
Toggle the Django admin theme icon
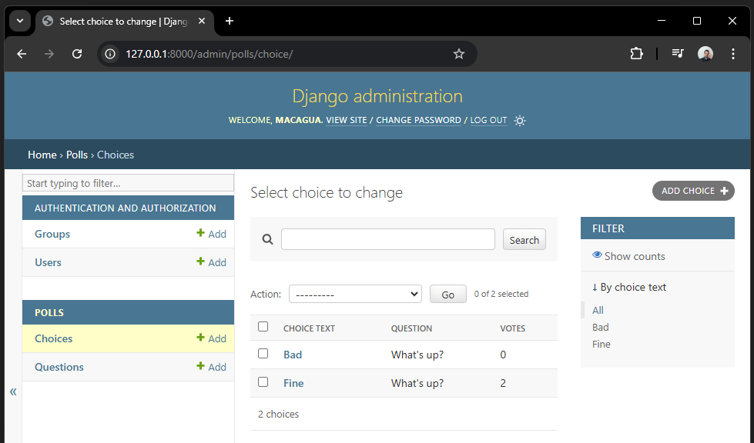[520, 121]
